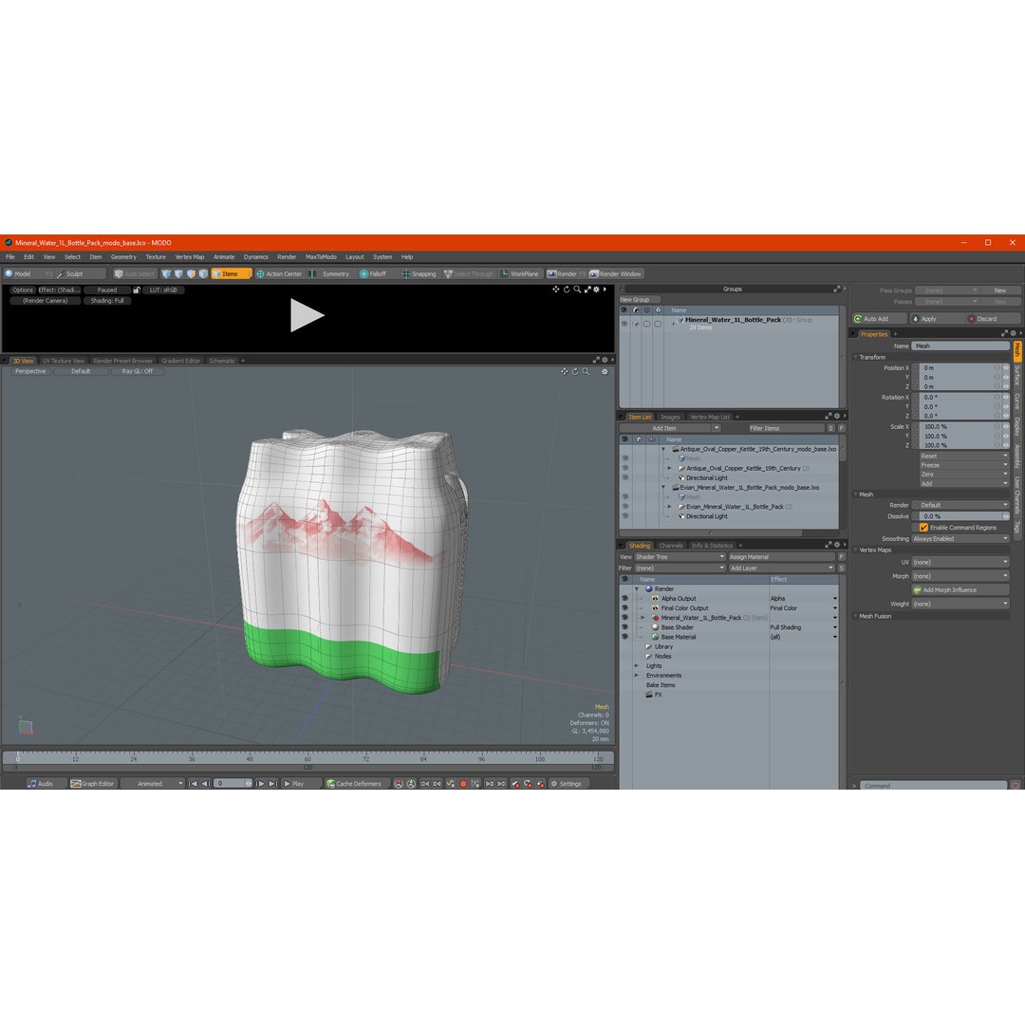
Task: Open the Texture menu
Action: point(156,257)
